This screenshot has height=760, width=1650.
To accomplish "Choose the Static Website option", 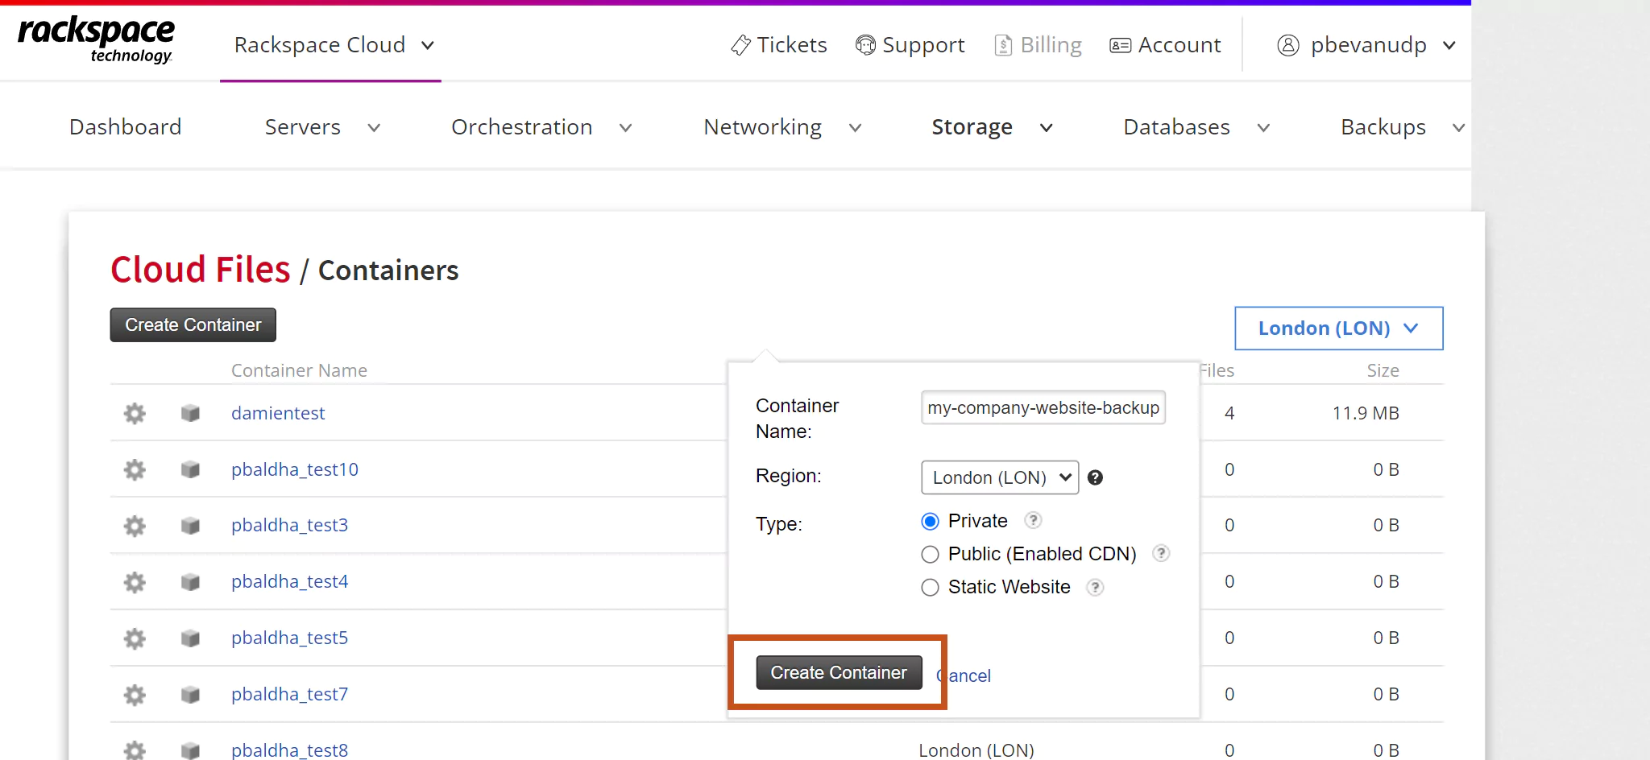I will (x=930, y=587).
